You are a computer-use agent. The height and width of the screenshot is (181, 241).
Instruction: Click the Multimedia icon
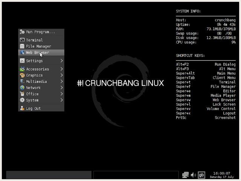point(22,81)
